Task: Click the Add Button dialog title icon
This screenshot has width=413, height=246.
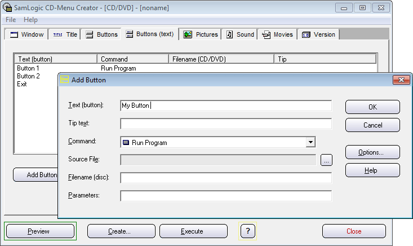Action: 65,80
